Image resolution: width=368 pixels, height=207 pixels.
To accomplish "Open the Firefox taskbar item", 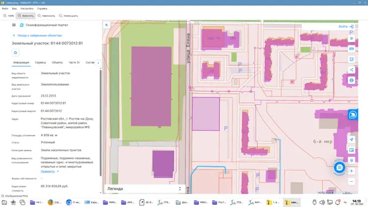I will coord(54,202).
